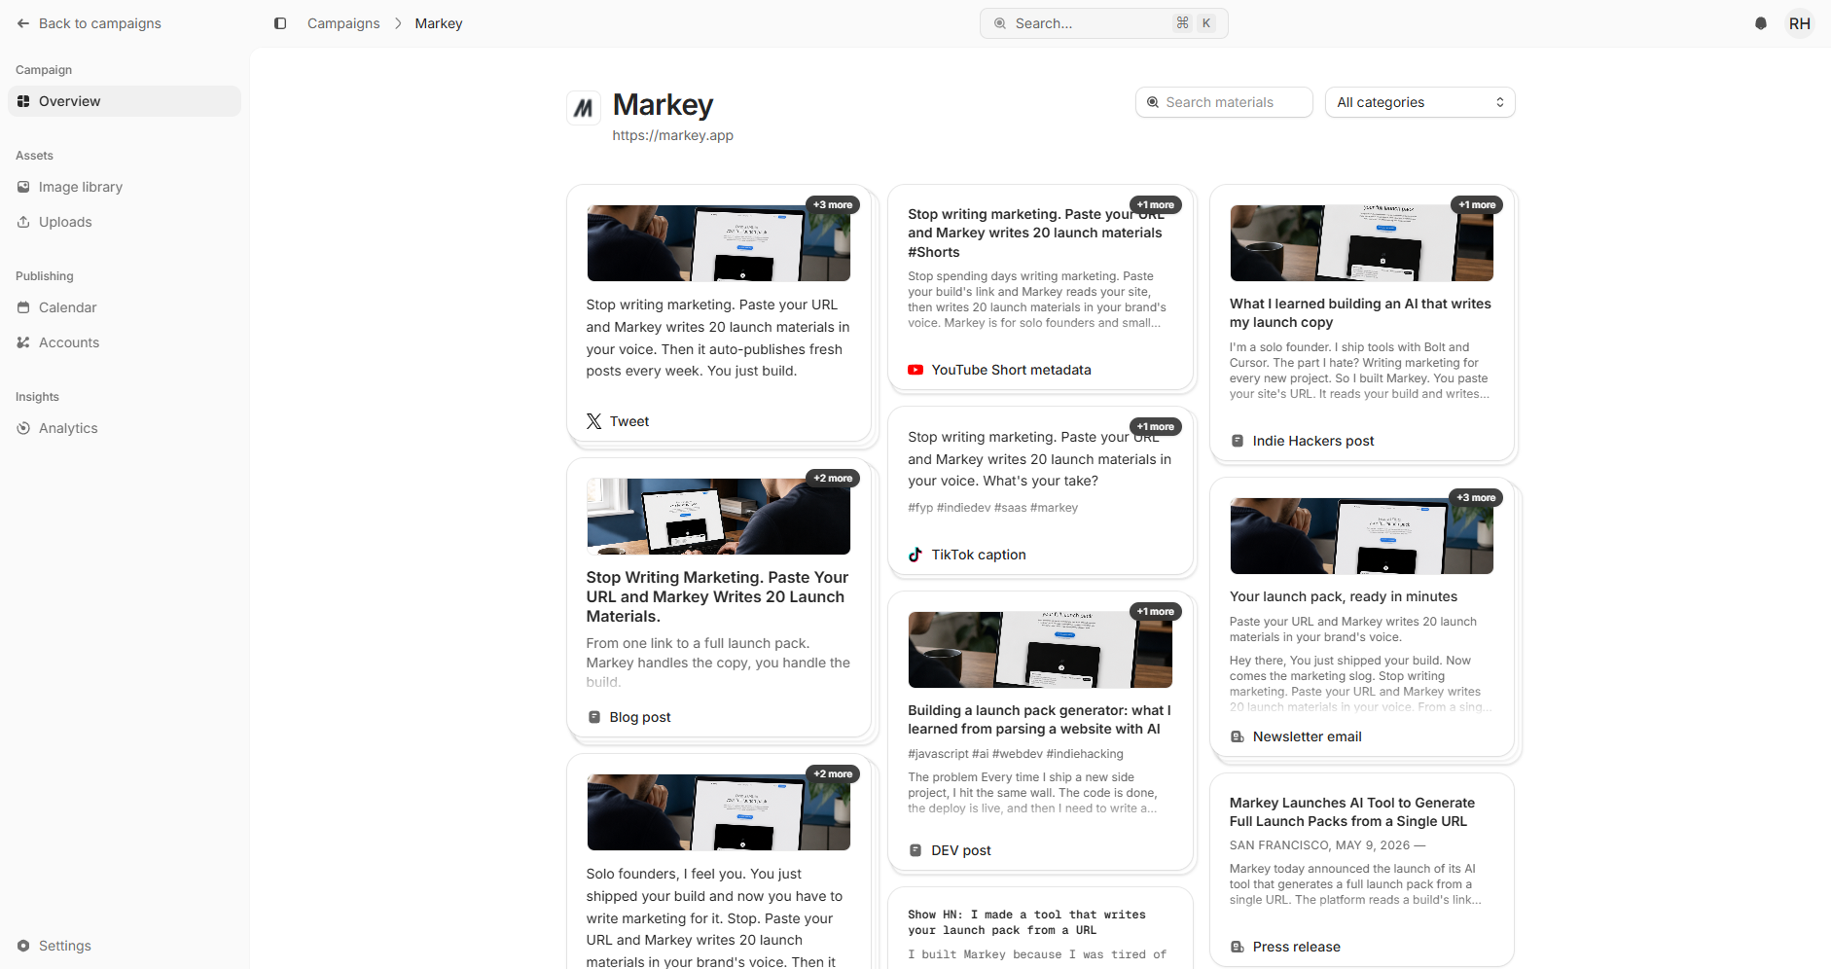Open the Indie Hackers post thumbnail image

coord(1362,243)
